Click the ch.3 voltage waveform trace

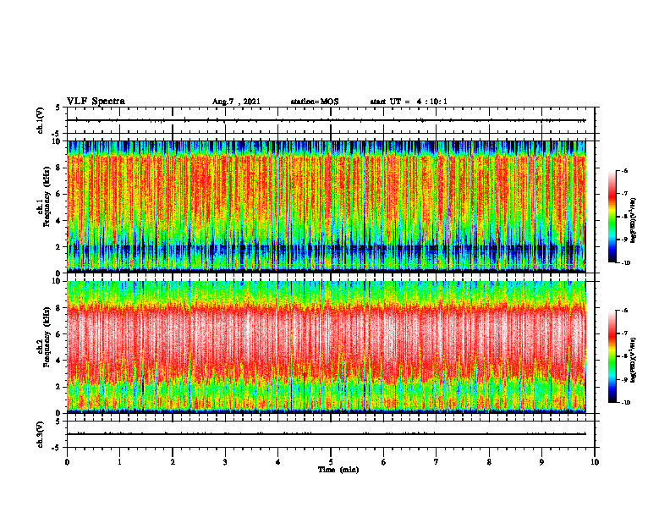point(326,434)
